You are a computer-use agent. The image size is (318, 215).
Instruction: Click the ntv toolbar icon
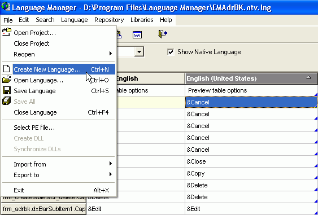coord(137,34)
